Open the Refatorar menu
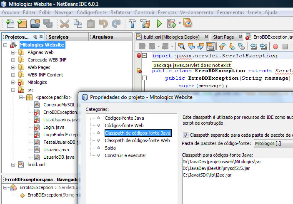The image size is (293, 204). [x=120, y=12]
